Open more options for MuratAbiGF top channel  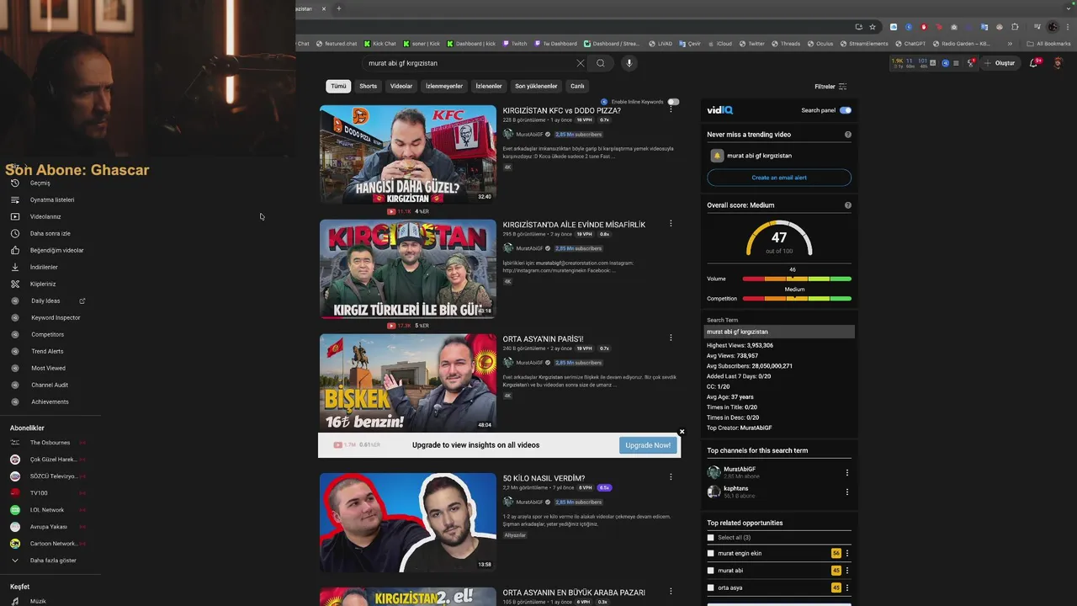pos(847,473)
